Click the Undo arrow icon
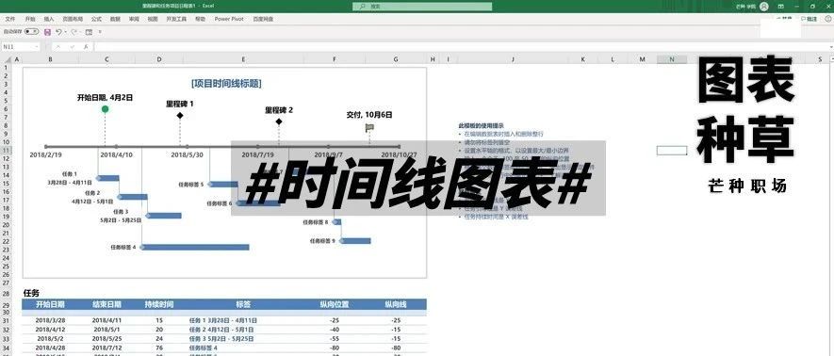 pyautogui.click(x=58, y=32)
